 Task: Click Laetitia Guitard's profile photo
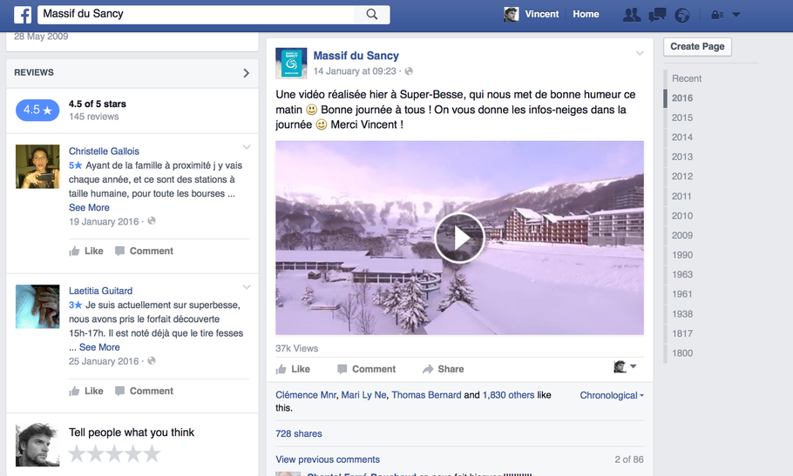(x=37, y=306)
